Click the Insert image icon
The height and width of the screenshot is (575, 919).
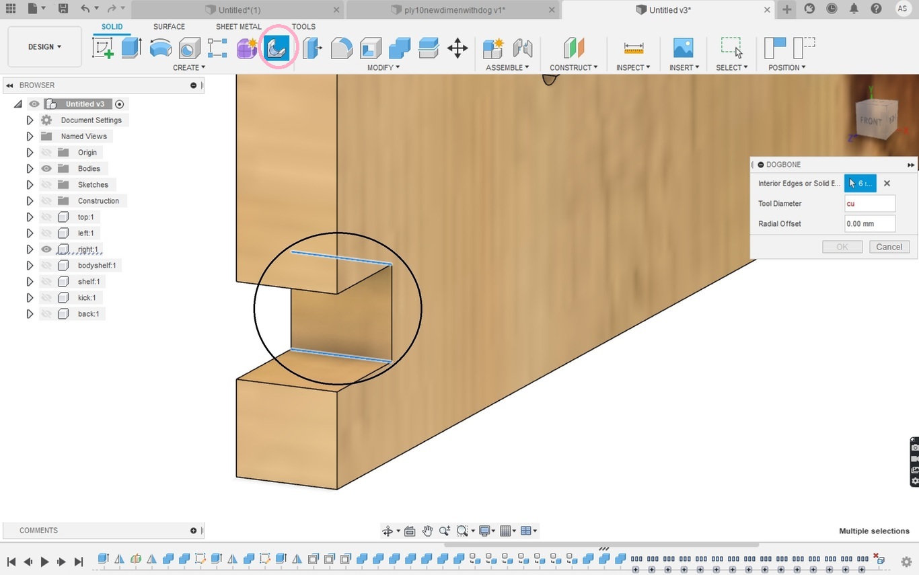pyautogui.click(x=684, y=48)
